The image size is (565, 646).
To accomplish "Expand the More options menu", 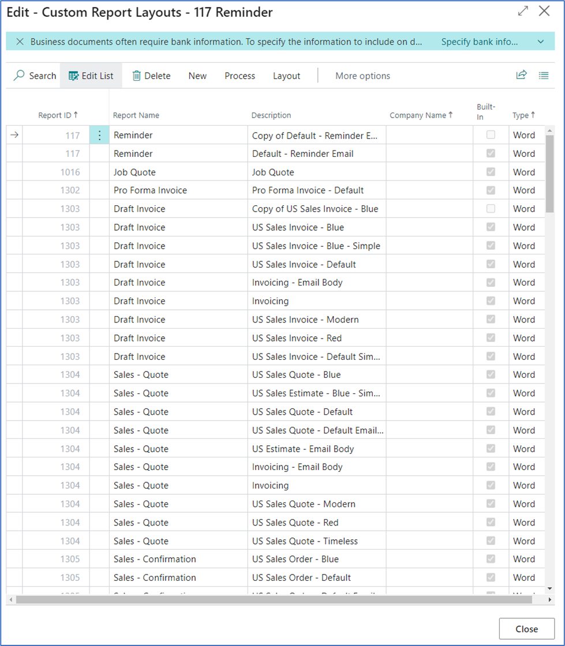I will click(362, 76).
